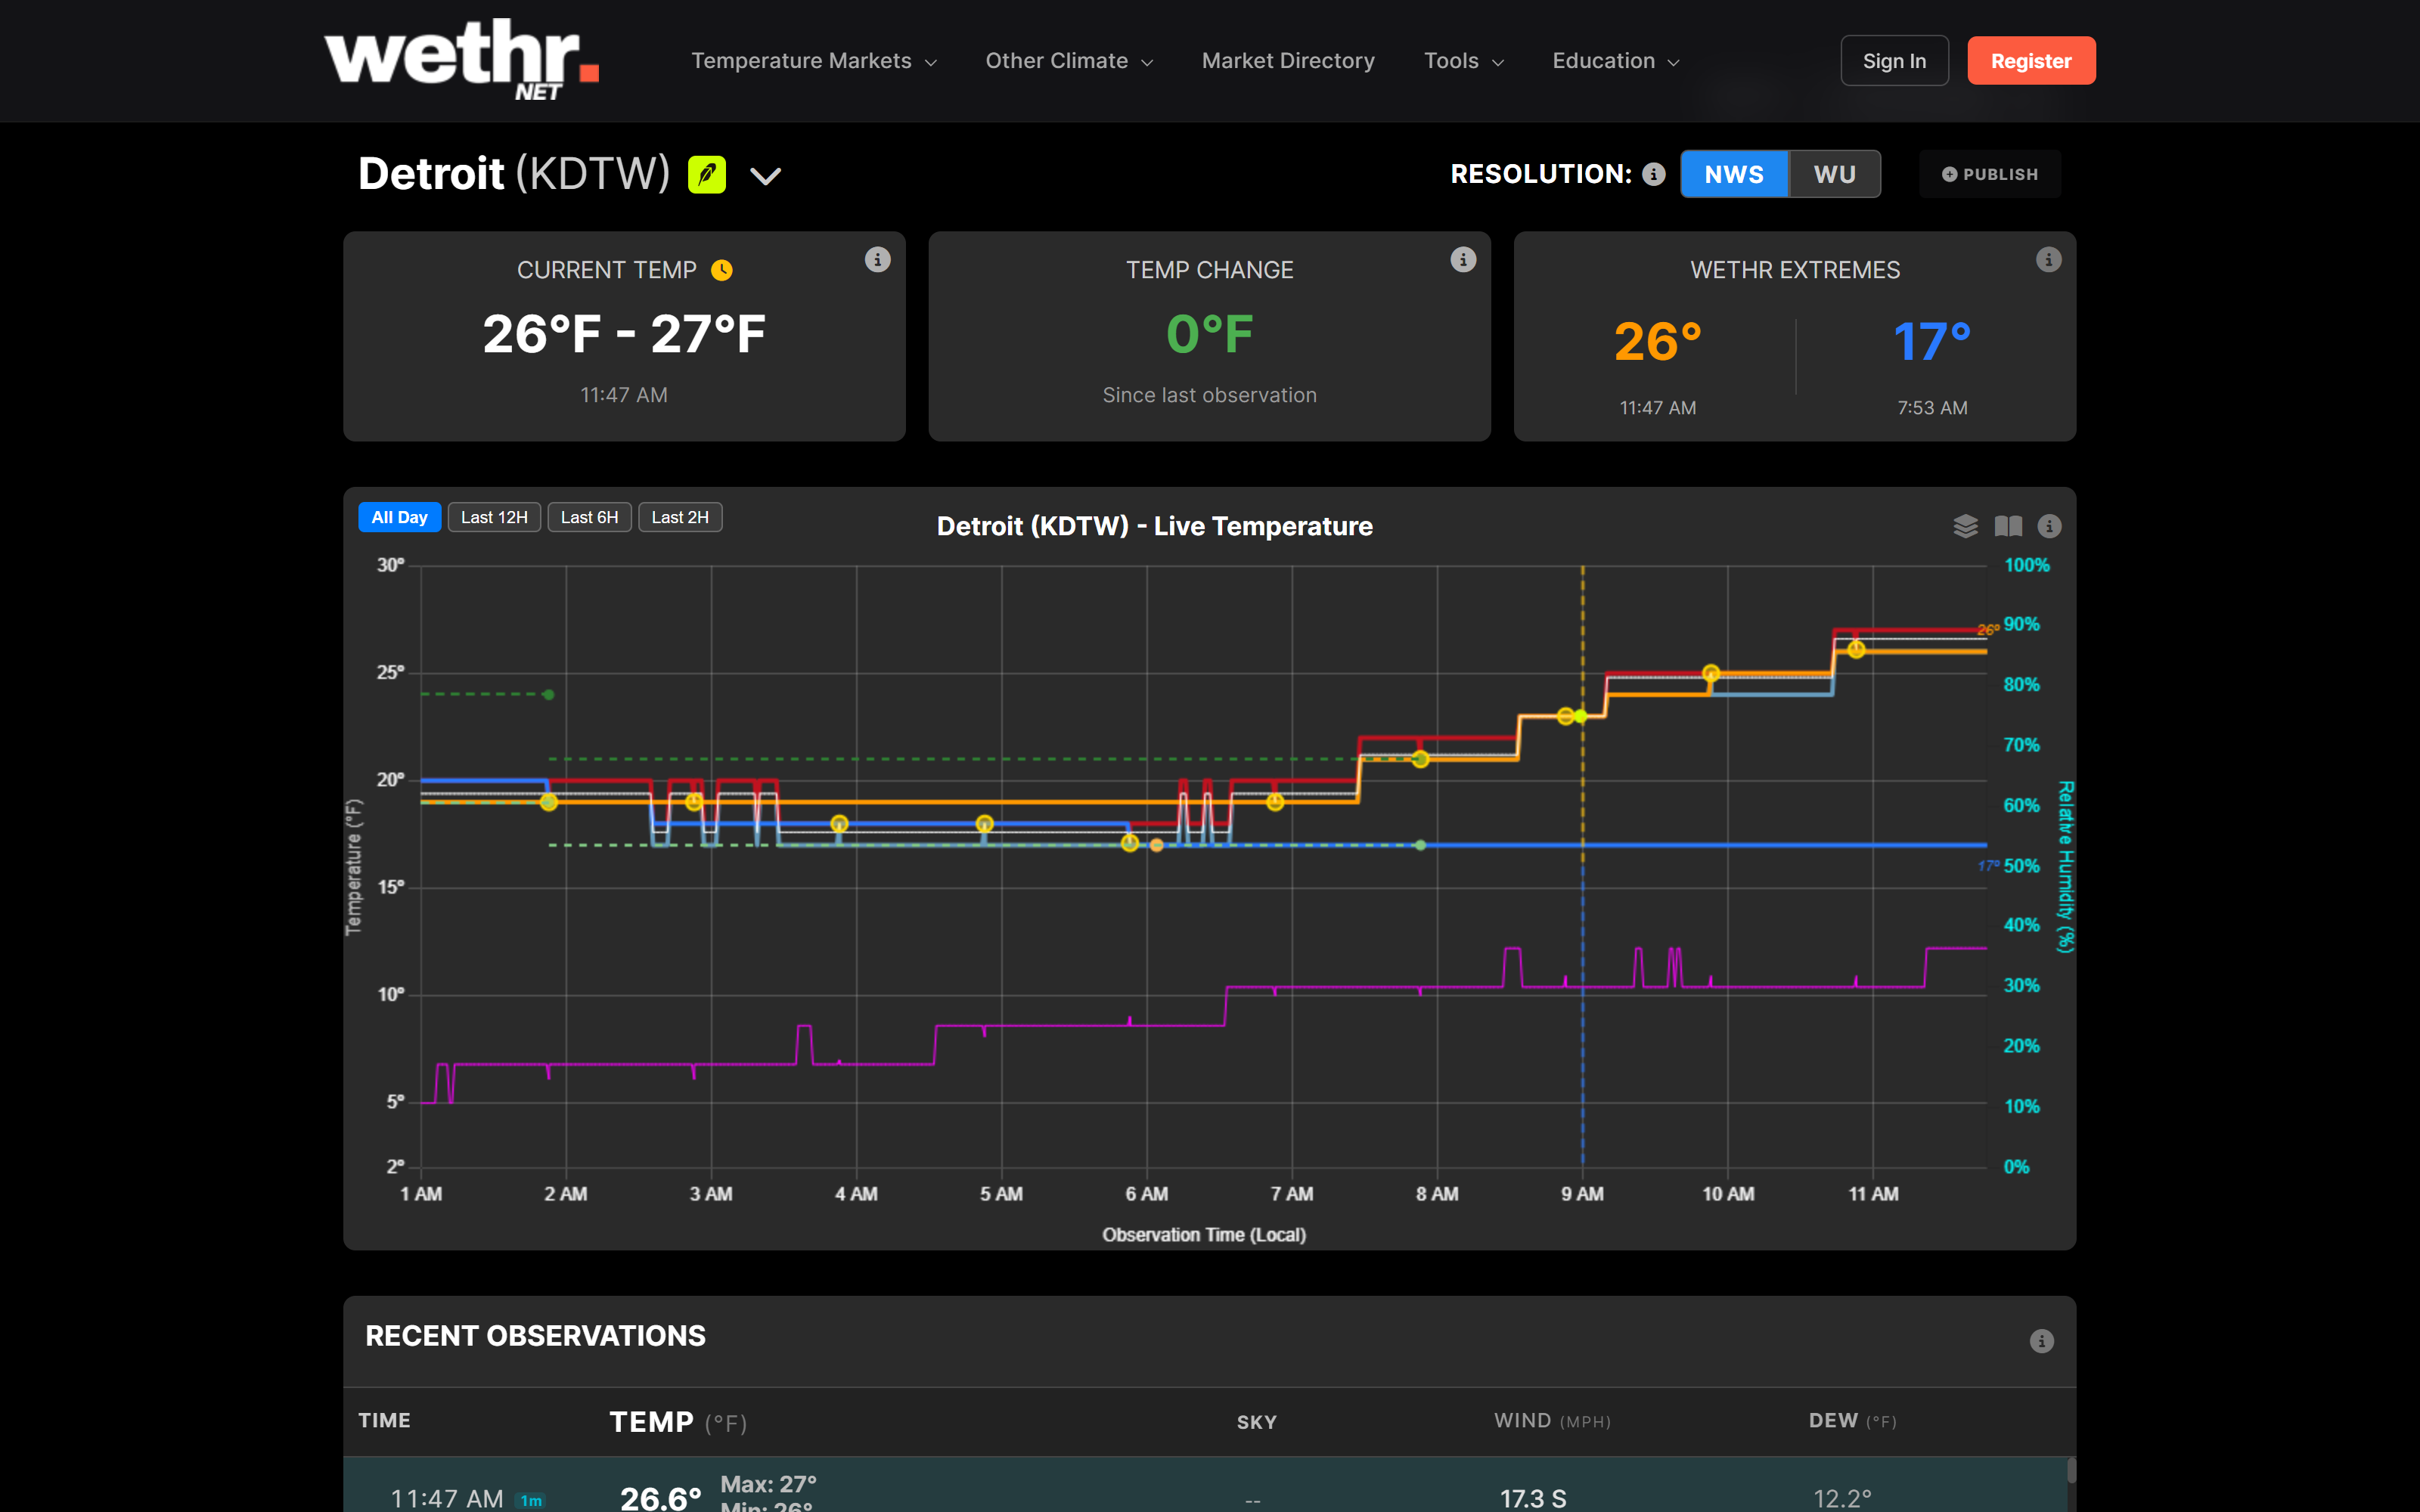
Task: Select the 9 AM marker on the chart timeline
Action: [x=1583, y=1193]
